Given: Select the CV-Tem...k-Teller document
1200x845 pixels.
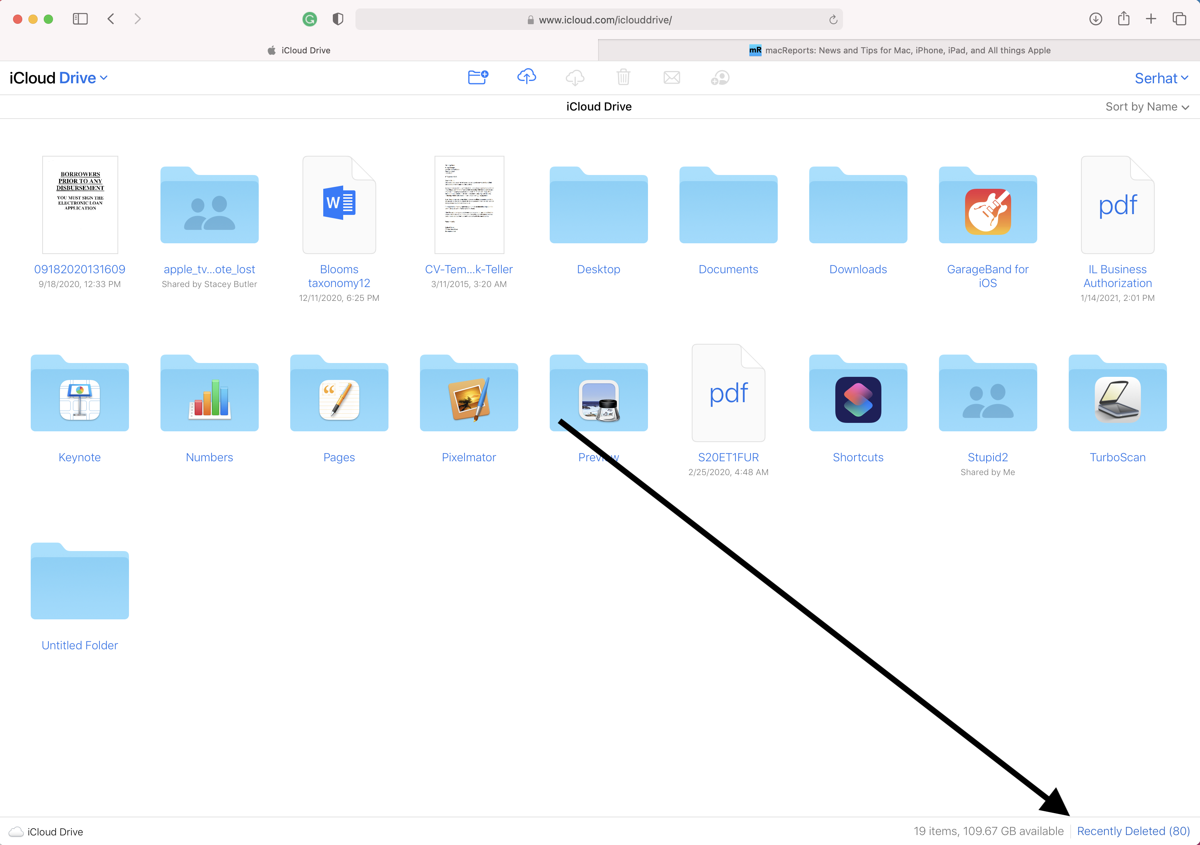Looking at the screenshot, I should click(x=469, y=205).
